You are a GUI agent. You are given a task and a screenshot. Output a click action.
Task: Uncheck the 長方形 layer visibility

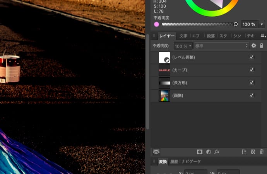252,83
